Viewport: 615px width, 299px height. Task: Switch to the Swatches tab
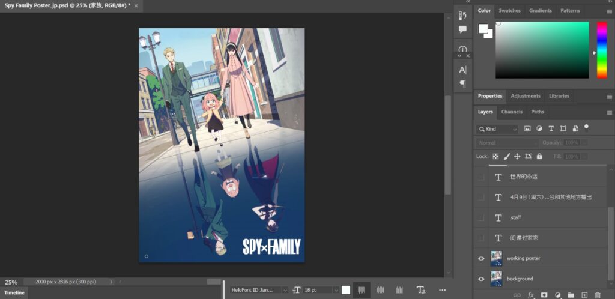point(509,11)
